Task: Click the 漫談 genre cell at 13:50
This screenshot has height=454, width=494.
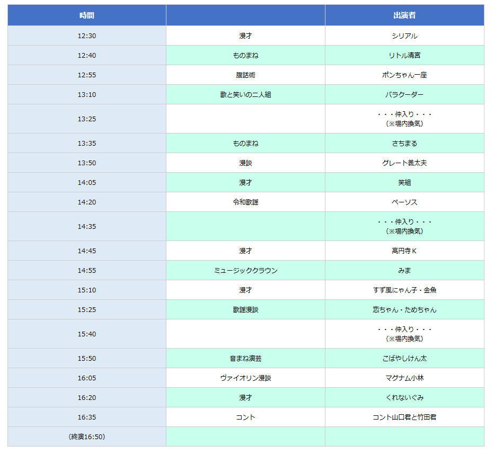Action: (x=246, y=163)
